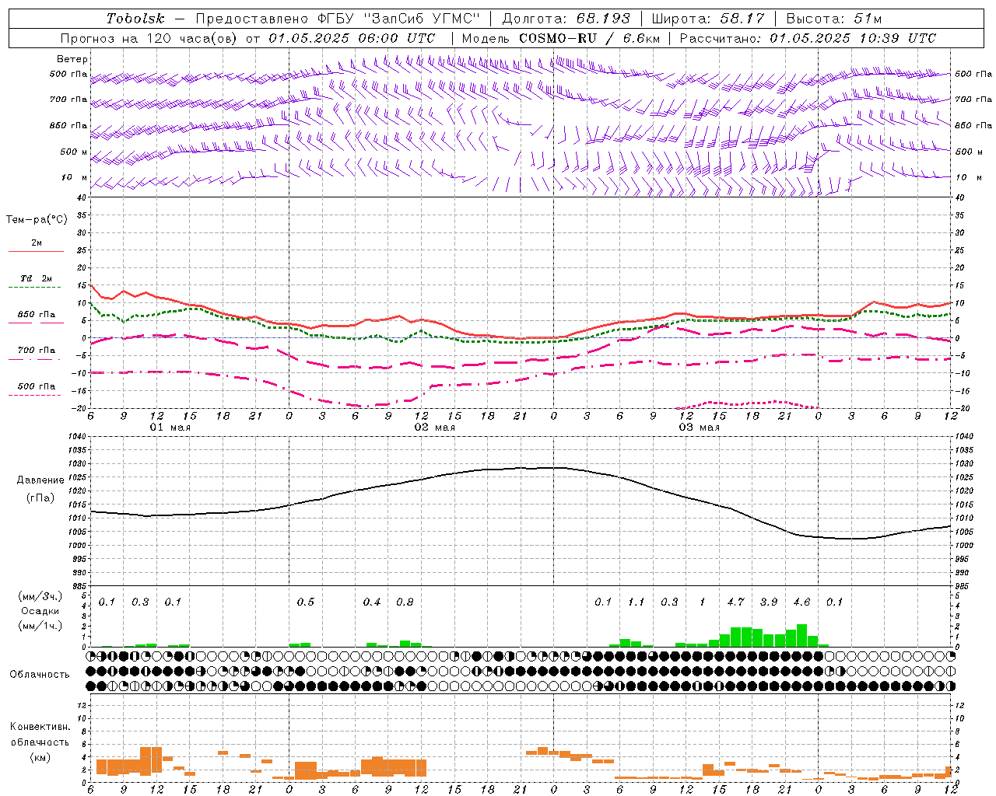Click the Долгота: 68.193 value
996x796 pixels.
point(566,19)
